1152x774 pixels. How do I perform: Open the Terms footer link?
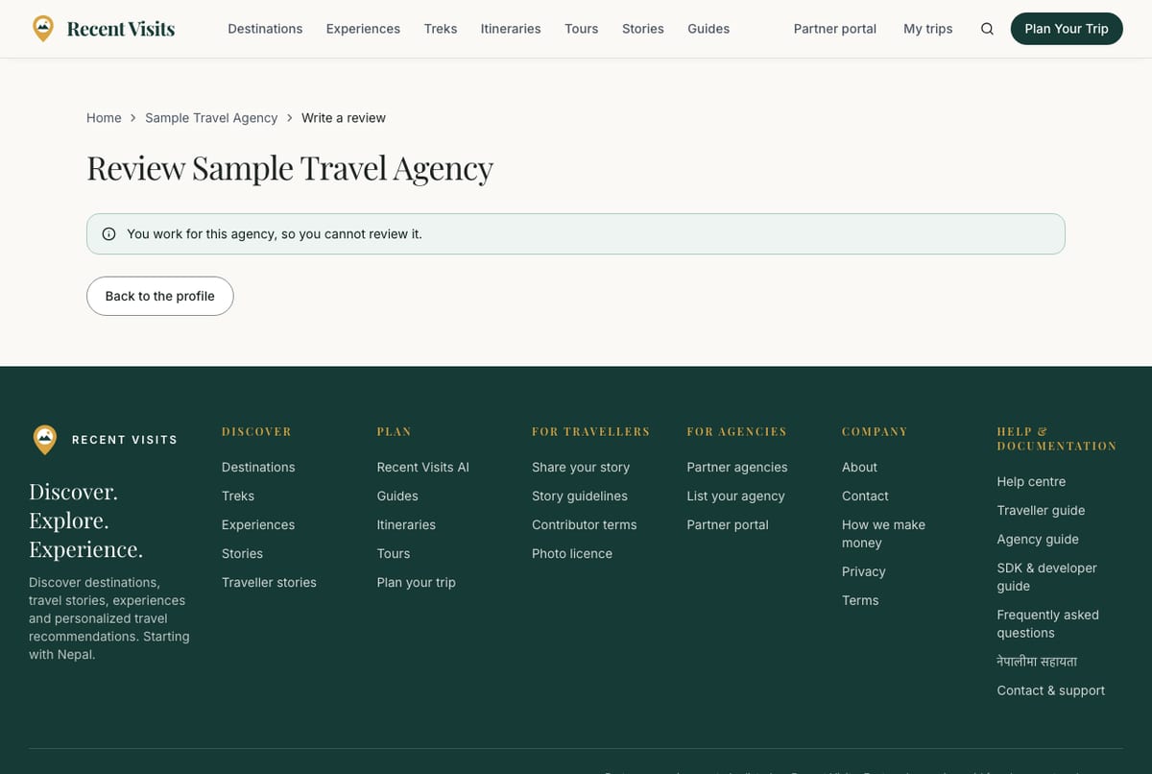[x=860, y=600]
